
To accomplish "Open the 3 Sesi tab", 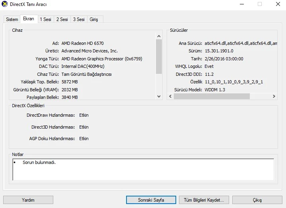I will click(79, 19).
